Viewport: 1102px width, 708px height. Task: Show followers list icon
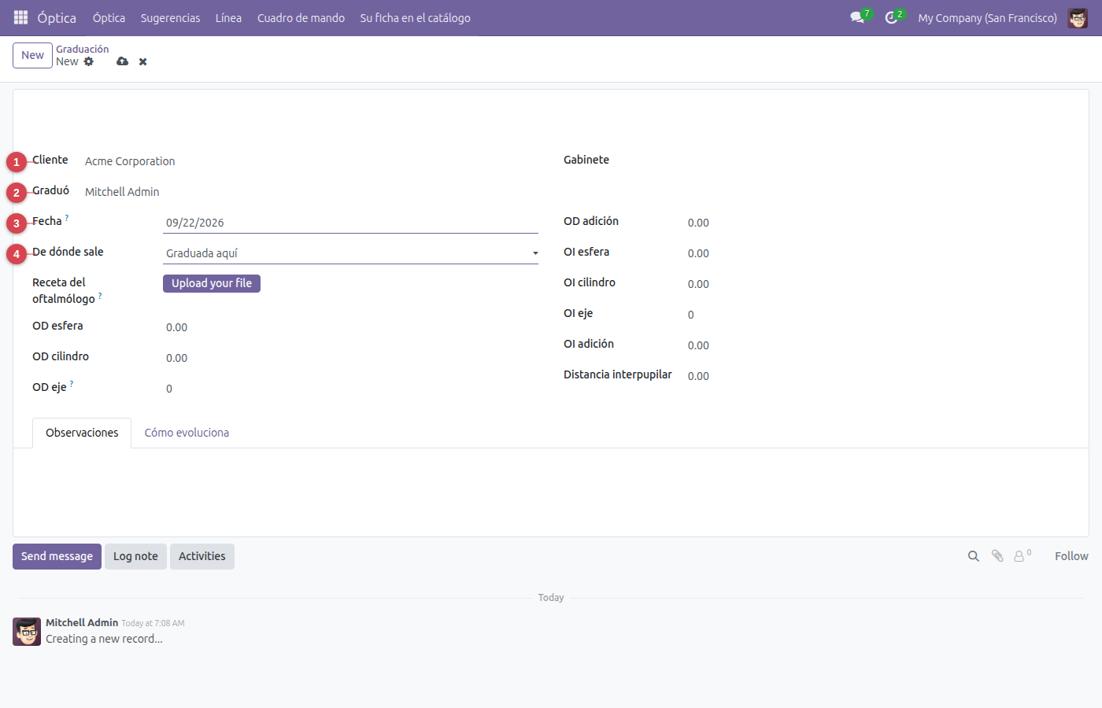point(1022,555)
